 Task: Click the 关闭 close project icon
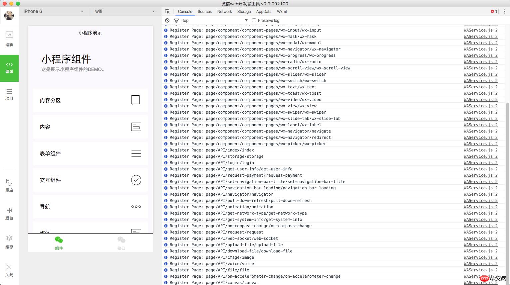9,270
